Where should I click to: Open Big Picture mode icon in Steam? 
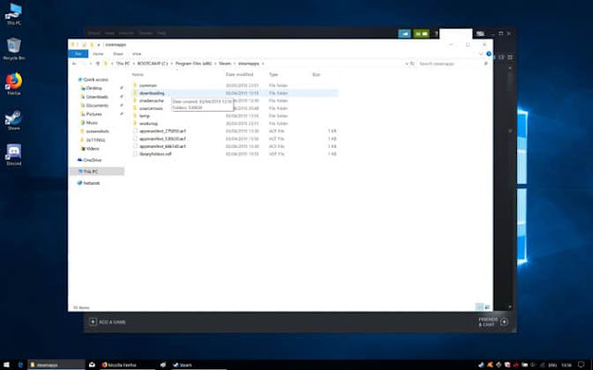point(480,33)
